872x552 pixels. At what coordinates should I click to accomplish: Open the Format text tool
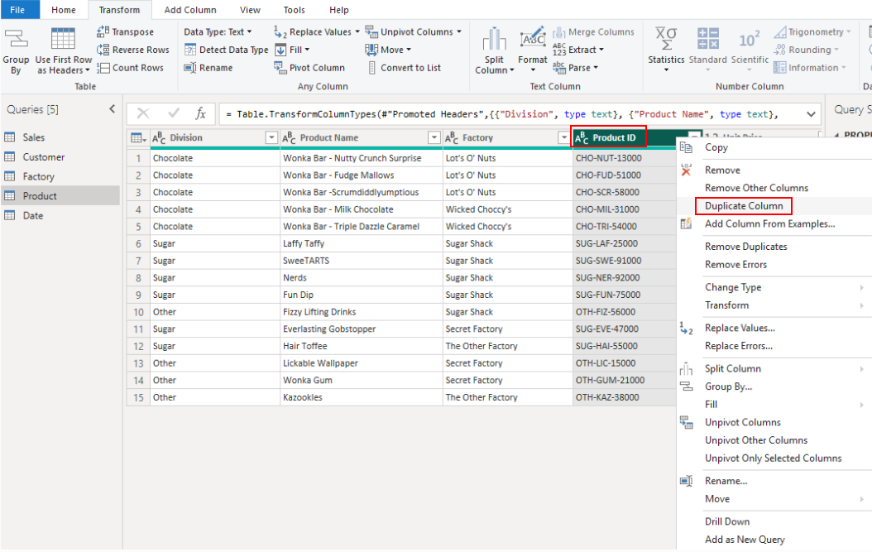pos(532,50)
